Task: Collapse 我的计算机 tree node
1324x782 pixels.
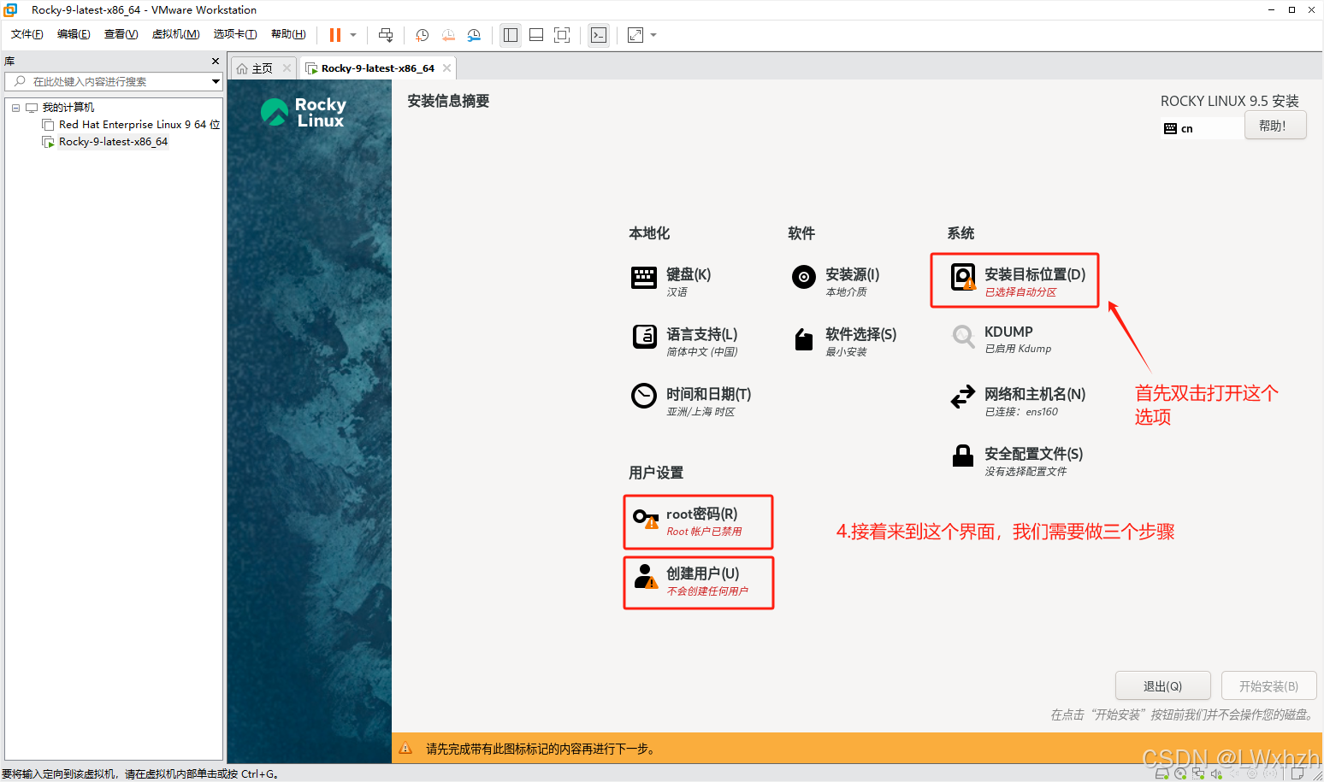Action: pyautogui.click(x=15, y=108)
